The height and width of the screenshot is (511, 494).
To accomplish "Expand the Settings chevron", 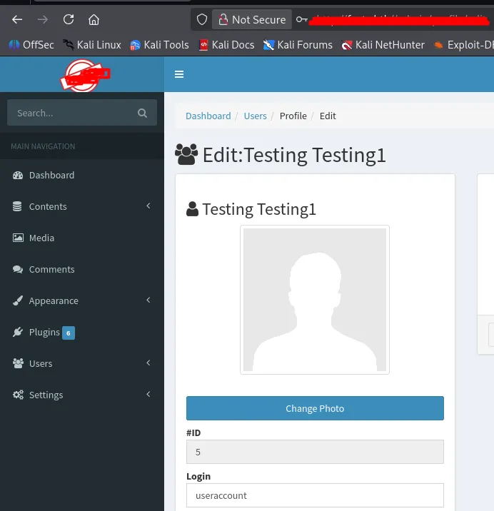I will (148, 394).
